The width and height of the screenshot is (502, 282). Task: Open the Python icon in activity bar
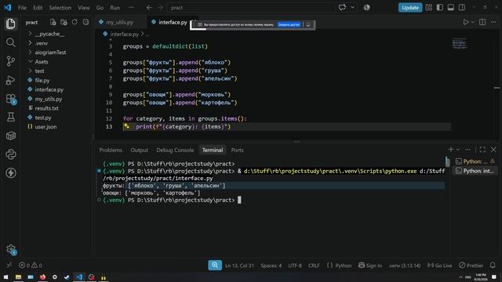(10, 154)
